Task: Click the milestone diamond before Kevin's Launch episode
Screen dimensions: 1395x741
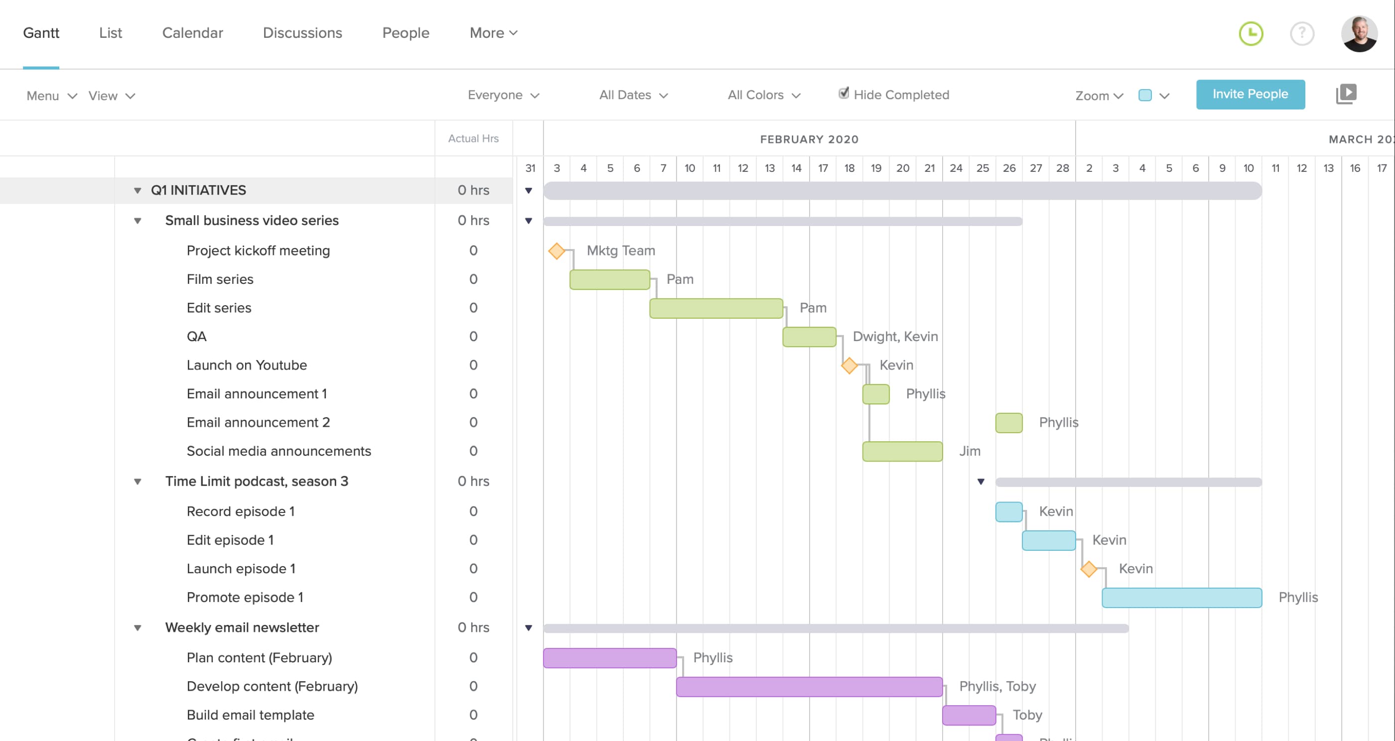Action: tap(1089, 568)
